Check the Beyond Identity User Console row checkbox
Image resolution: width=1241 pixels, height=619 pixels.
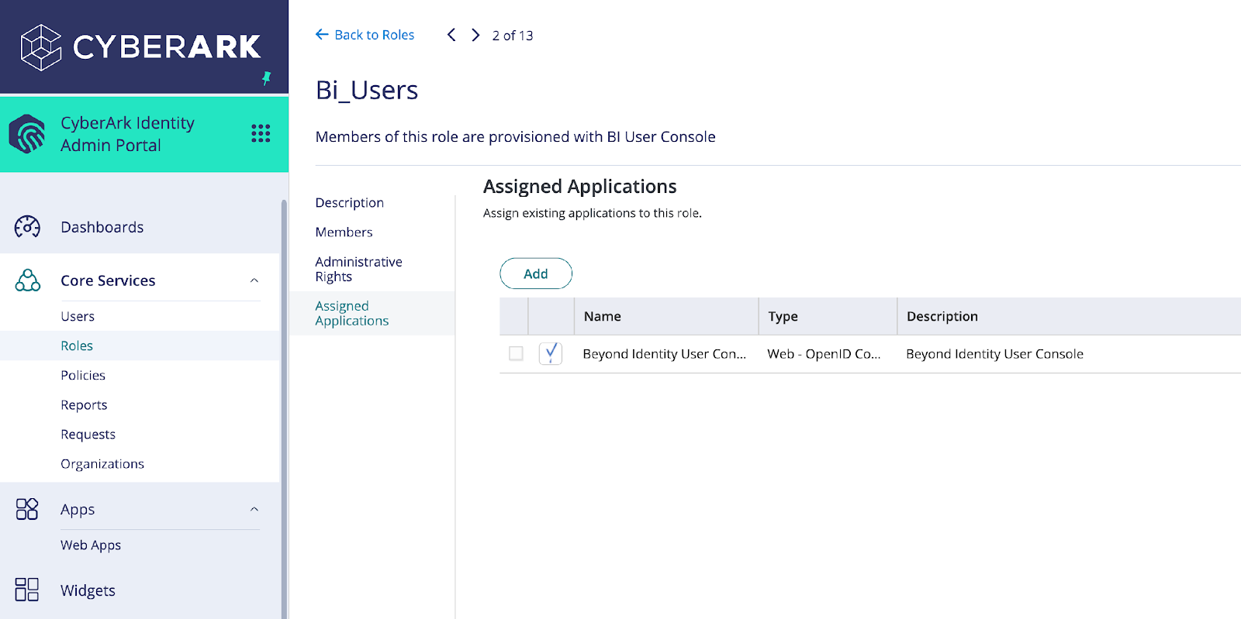(x=516, y=353)
